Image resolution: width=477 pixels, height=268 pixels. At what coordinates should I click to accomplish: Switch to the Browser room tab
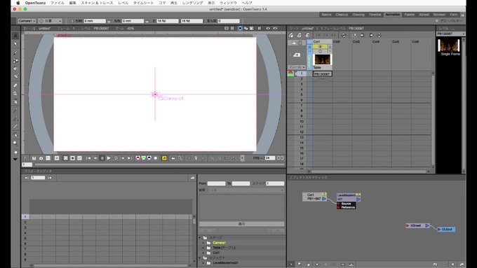pyautogui.click(x=439, y=15)
